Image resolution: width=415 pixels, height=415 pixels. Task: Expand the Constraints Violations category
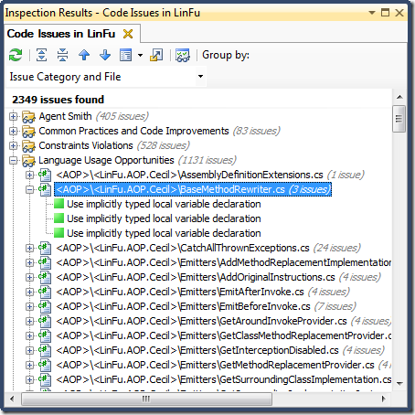[x=13, y=145]
